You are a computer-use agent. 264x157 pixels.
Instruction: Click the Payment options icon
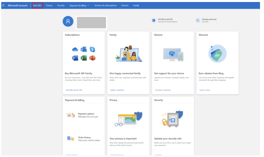point(71,115)
